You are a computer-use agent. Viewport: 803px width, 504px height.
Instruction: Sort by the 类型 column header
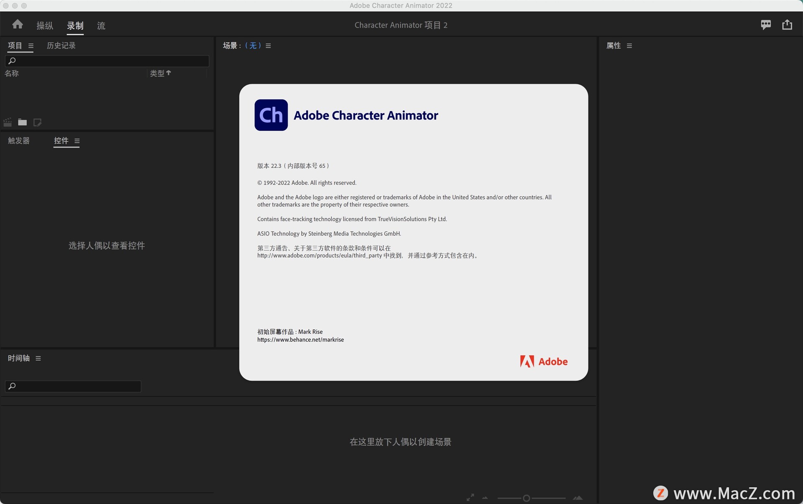coord(161,73)
